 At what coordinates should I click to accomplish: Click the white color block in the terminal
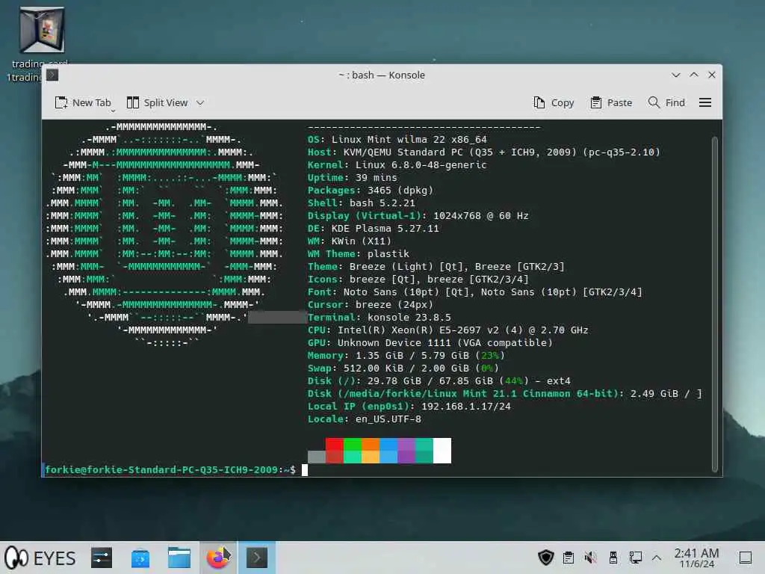tap(442, 451)
